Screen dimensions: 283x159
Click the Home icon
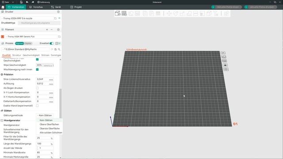pos(3,7)
